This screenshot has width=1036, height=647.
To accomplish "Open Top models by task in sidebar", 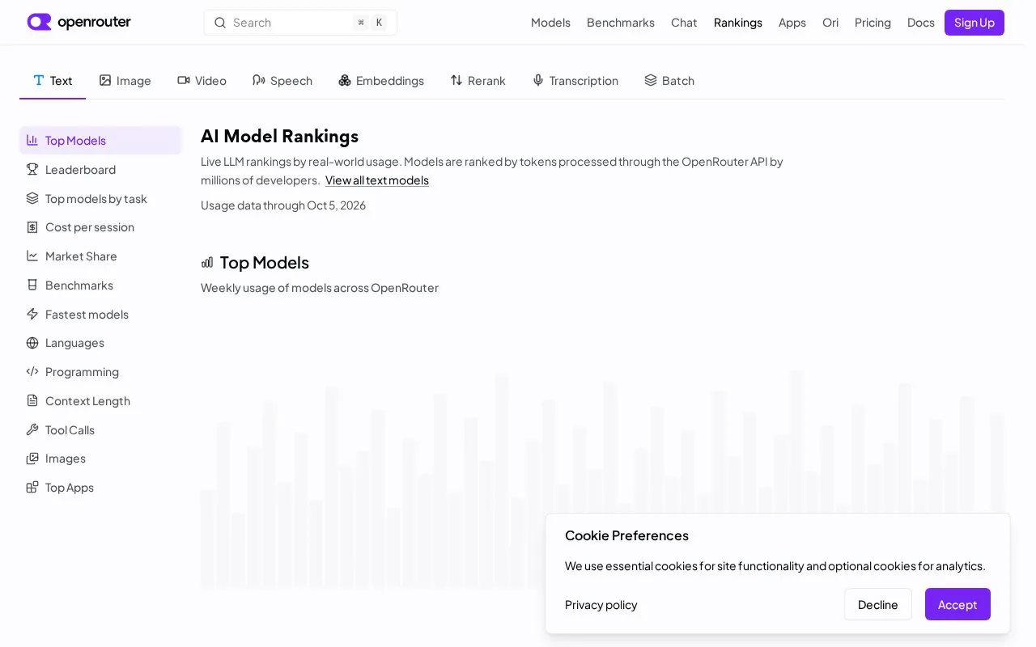I will [100, 198].
